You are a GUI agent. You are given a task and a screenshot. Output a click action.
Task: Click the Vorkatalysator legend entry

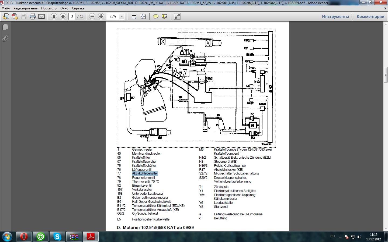click(142, 190)
